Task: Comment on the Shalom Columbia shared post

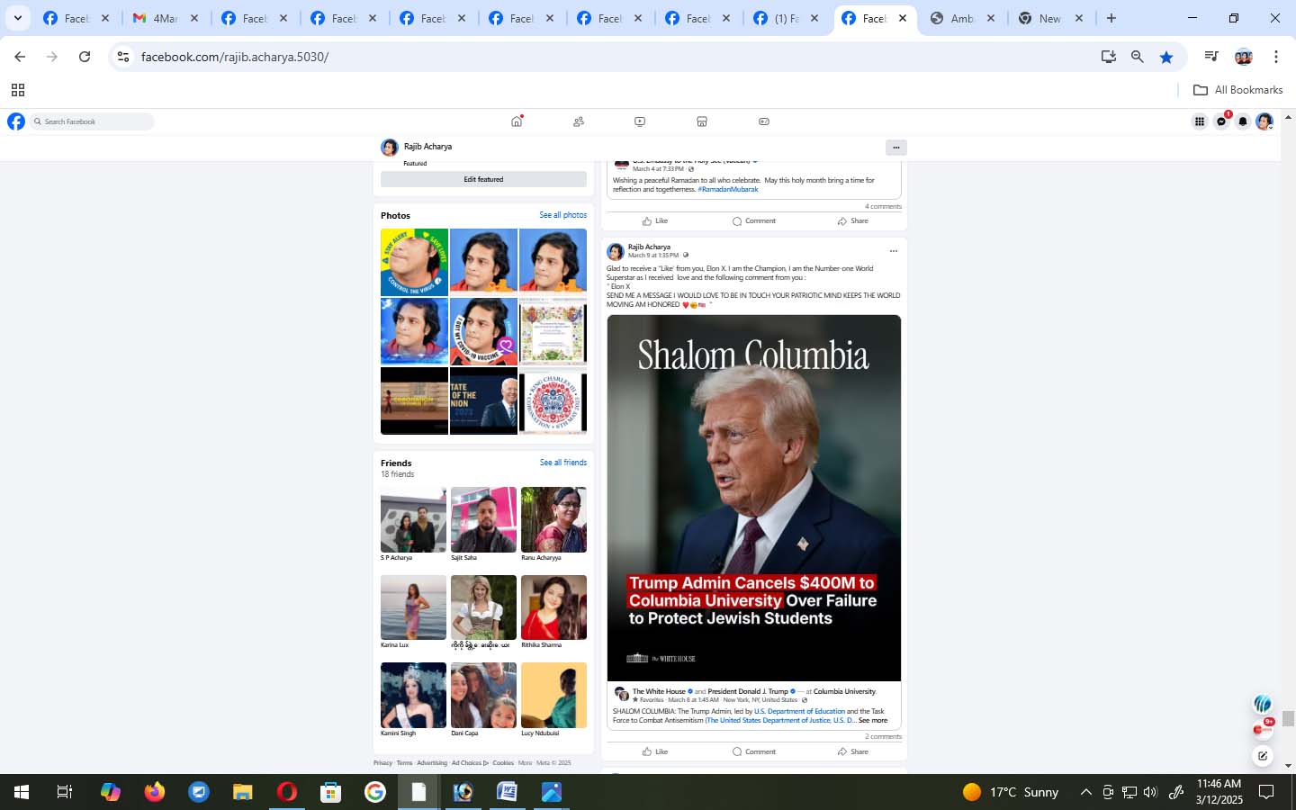Action: pyautogui.click(x=754, y=751)
